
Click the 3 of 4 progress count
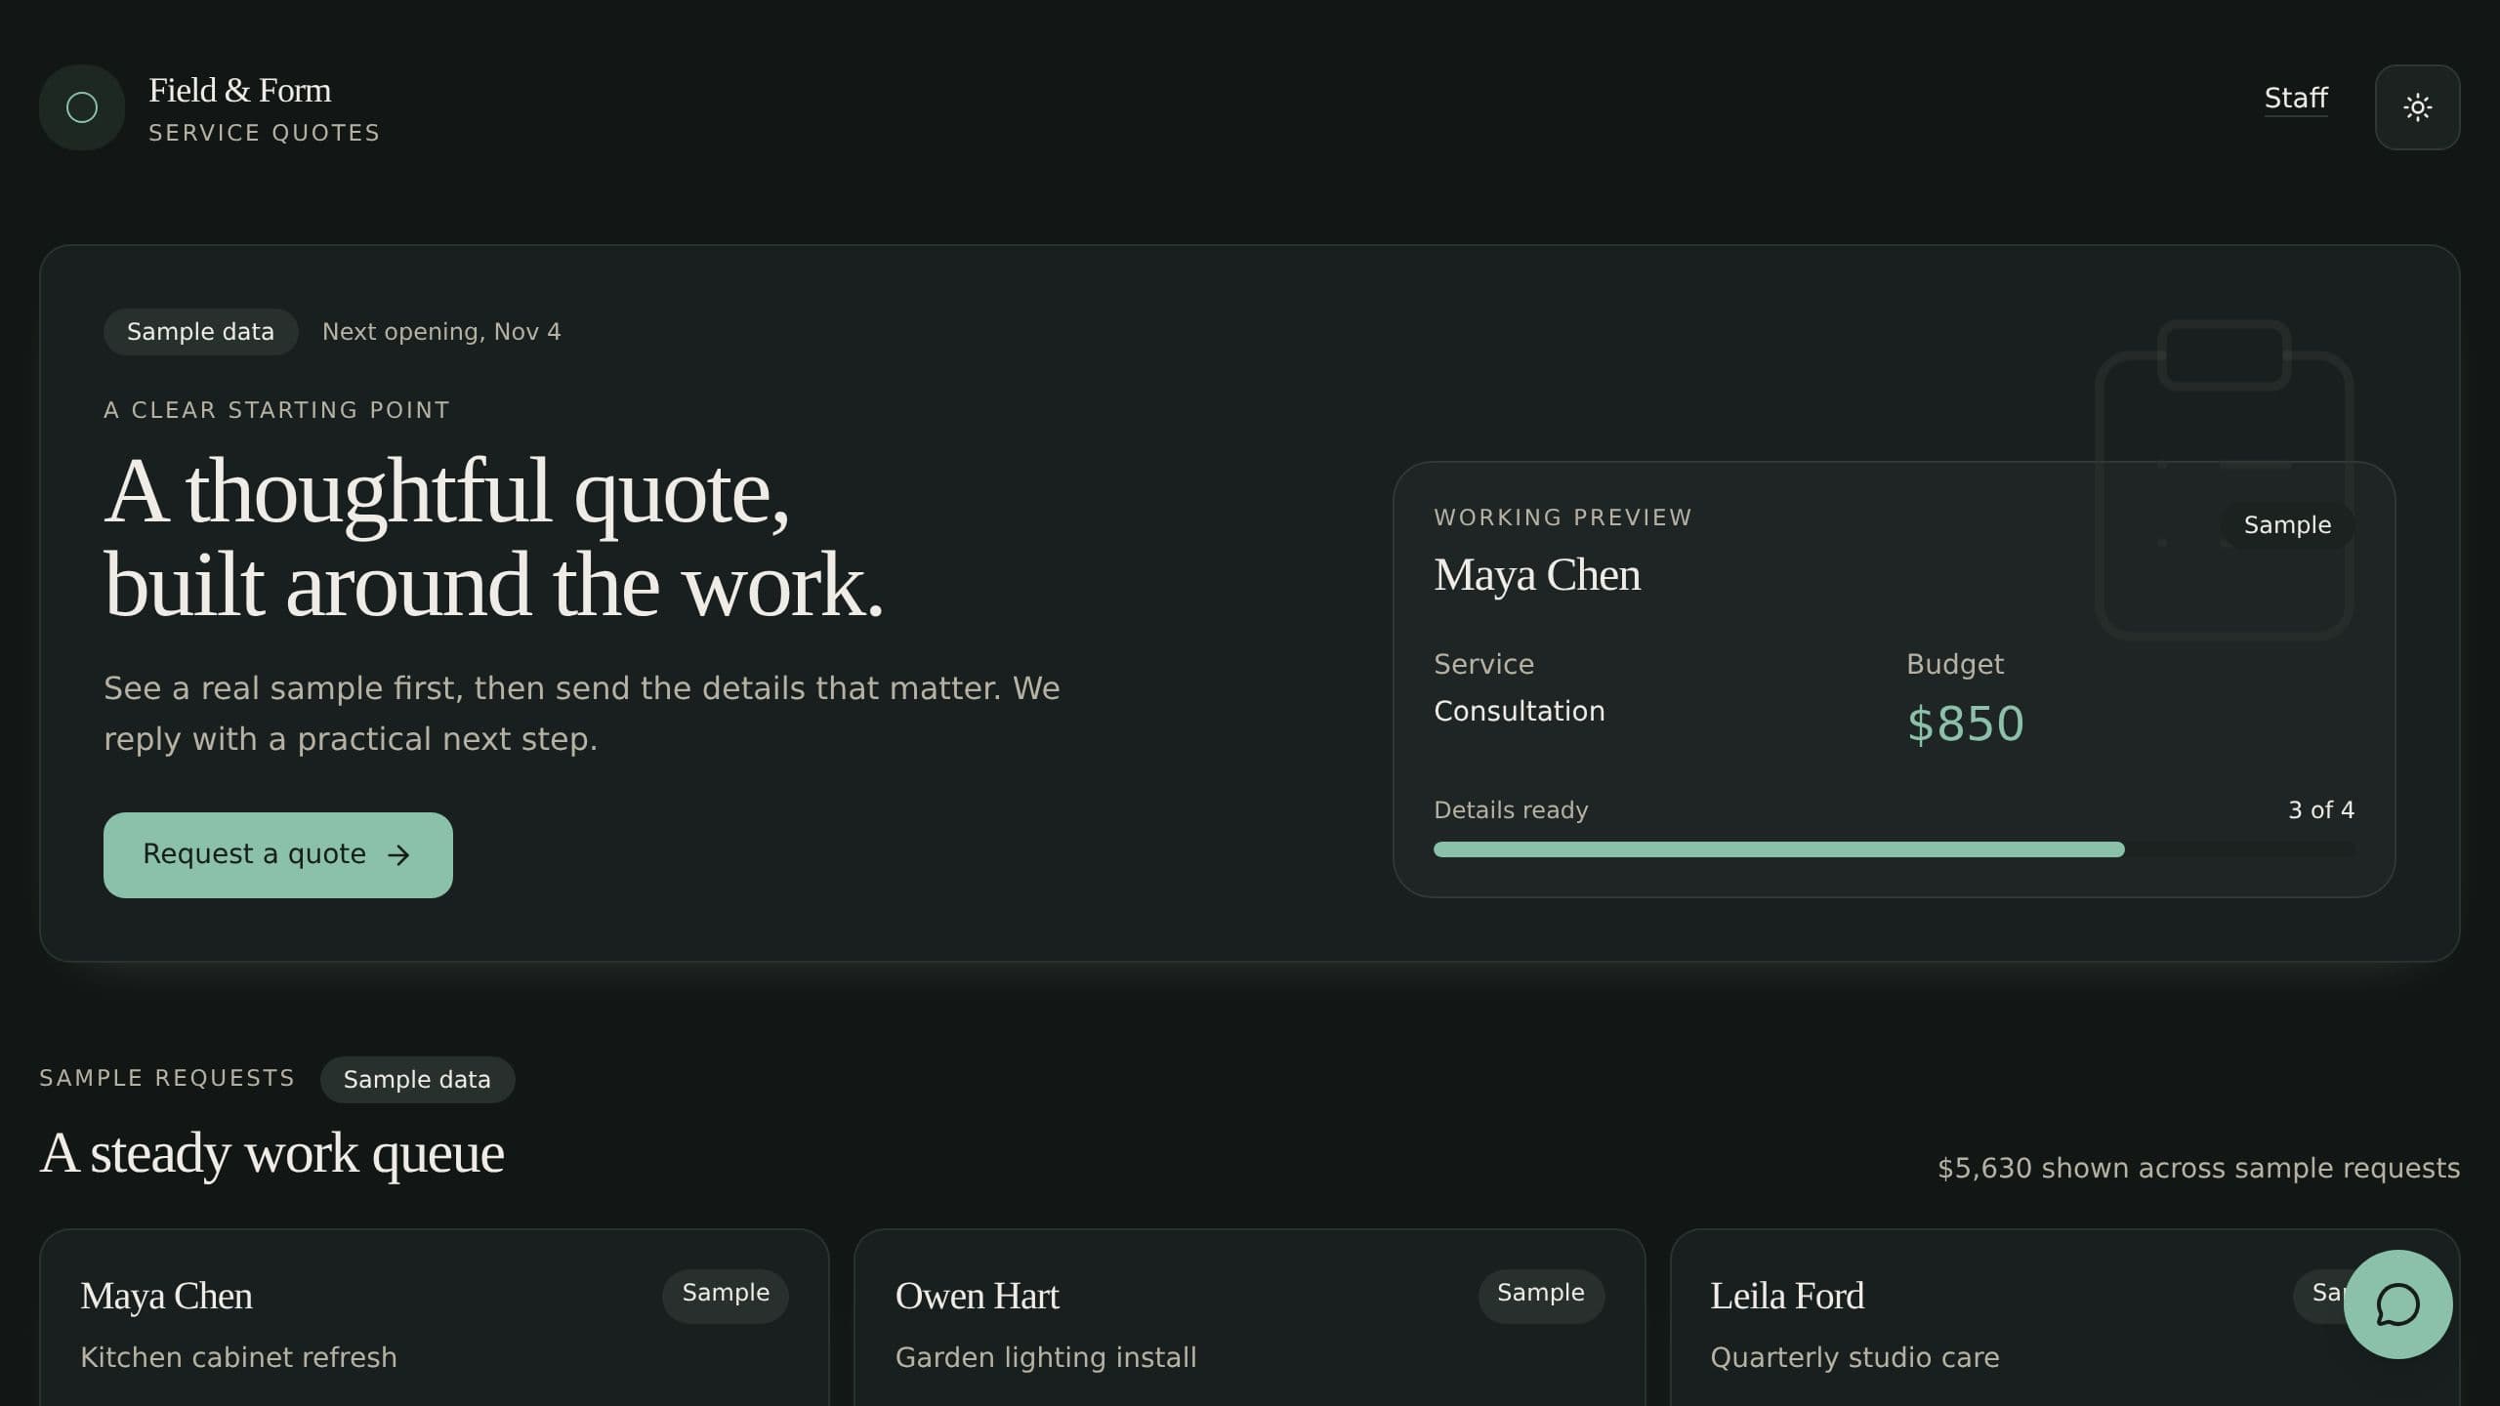pos(2321,810)
